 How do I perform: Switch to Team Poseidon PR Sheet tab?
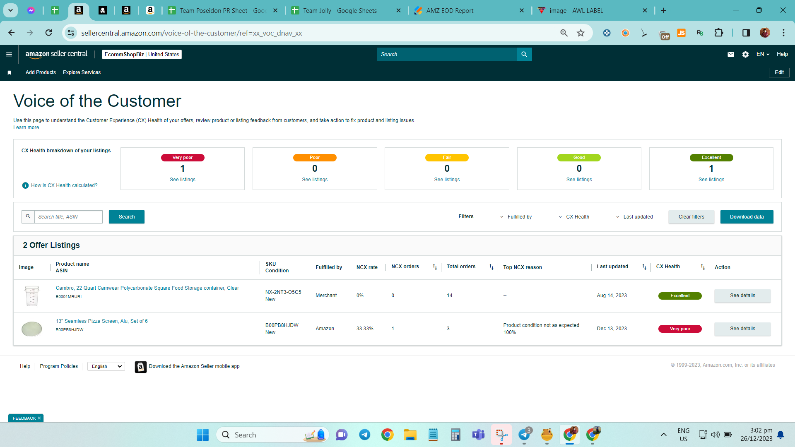223,11
